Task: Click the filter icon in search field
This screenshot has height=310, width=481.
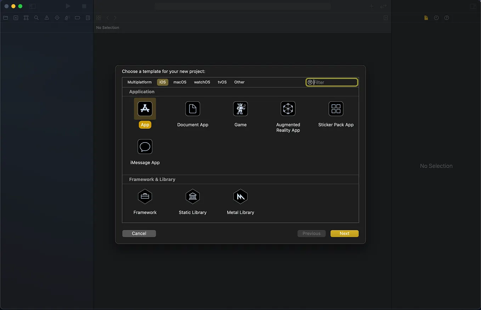Action: click(x=310, y=82)
